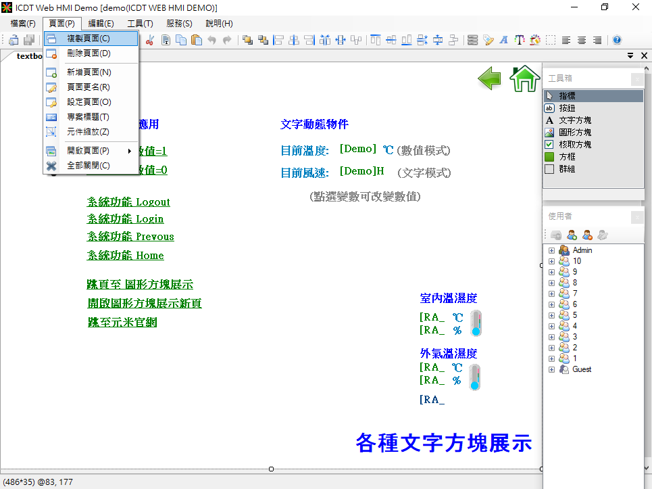652x489 pixels.
Task: Click the 跳至元米官網 link
Action: [x=122, y=323]
